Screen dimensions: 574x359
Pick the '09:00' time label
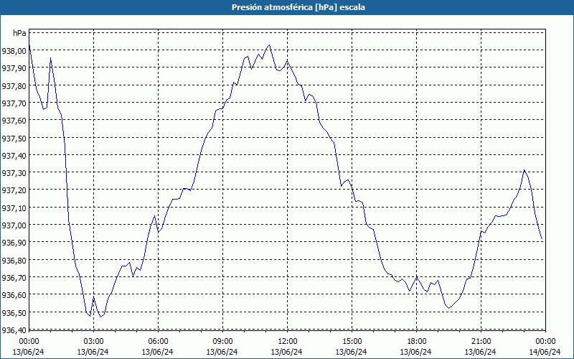(222, 341)
